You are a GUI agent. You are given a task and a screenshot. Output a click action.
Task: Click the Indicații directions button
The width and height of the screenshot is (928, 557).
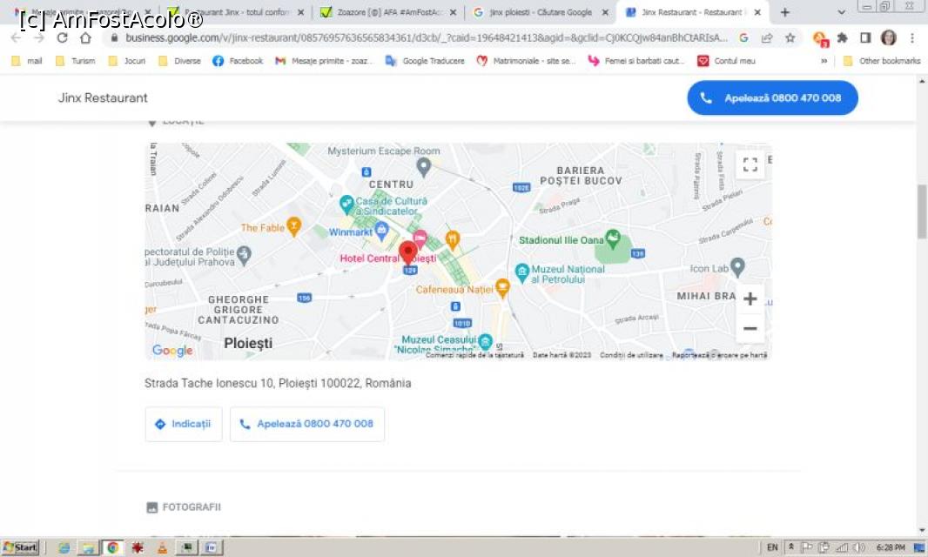[x=184, y=424]
